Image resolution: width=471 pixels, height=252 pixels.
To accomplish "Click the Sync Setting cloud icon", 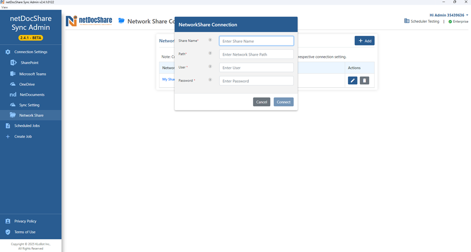I will [x=13, y=105].
